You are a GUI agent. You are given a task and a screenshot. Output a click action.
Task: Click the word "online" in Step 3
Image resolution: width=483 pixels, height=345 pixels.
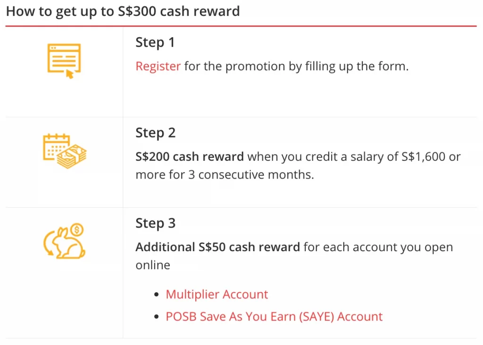(x=153, y=265)
